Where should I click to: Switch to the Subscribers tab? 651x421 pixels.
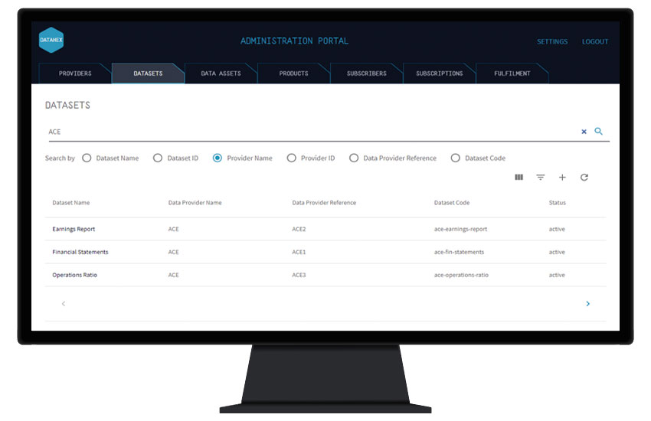pos(367,73)
